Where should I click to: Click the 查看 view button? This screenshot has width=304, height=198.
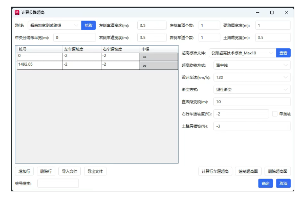coord(283,53)
